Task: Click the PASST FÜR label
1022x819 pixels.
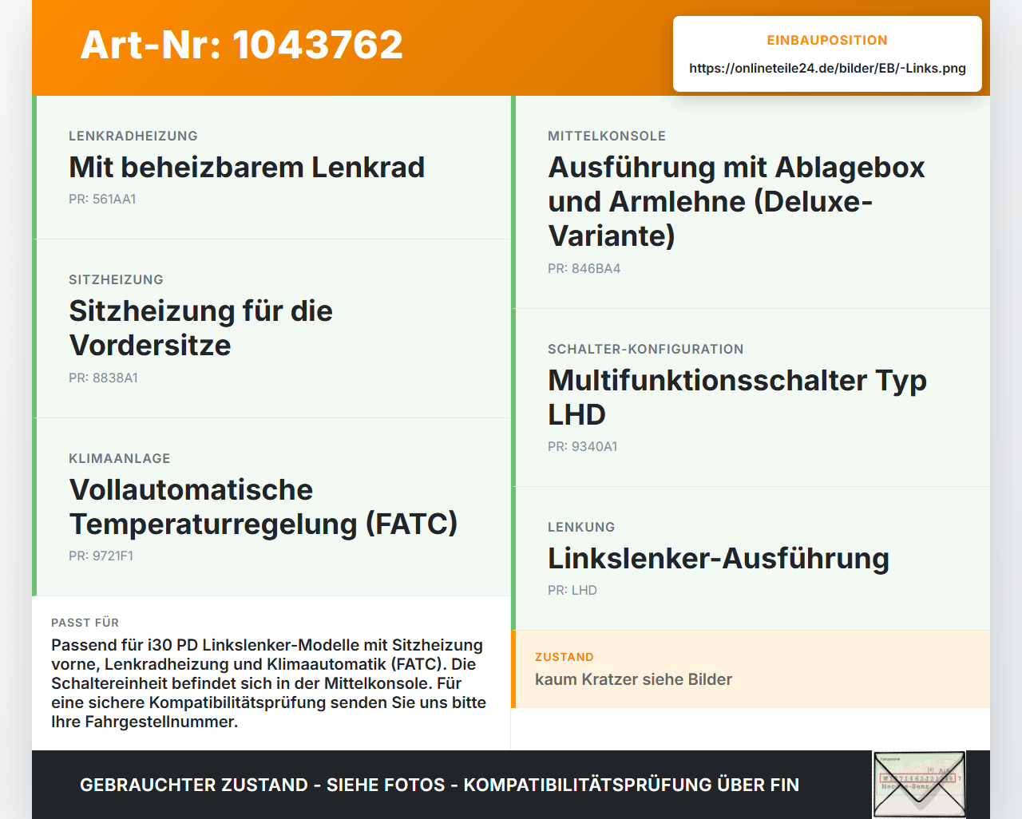Action: pos(85,623)
